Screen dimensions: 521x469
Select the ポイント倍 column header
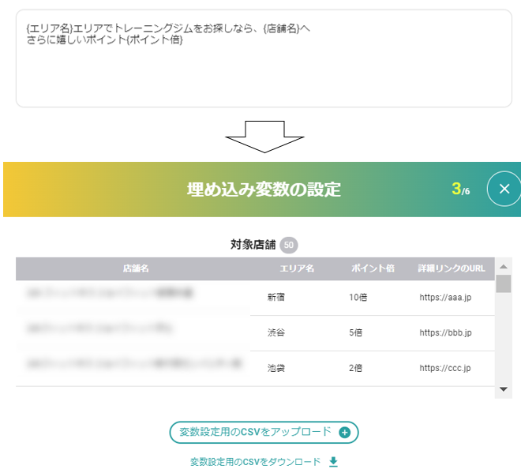coord(373,268)
